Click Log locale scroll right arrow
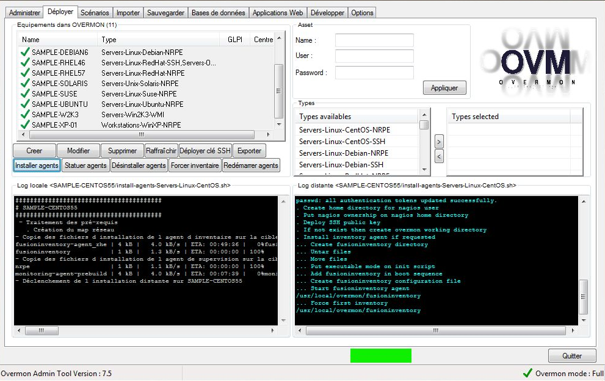Viewport: 605px width, 381px height. (x=273, y=330)
